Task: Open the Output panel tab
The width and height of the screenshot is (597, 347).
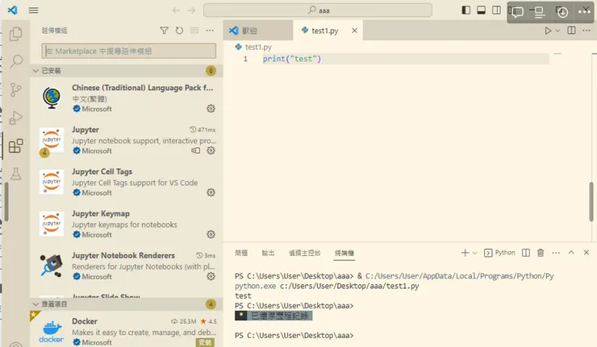Action: click(268, 253)
